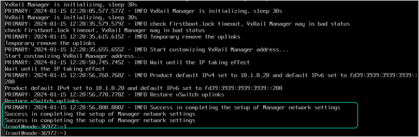Viewport: 419px width, 137px height.
Task: Click the unprefixed "Restore vSwitch uplinks" line
Action: click(42, 101)
